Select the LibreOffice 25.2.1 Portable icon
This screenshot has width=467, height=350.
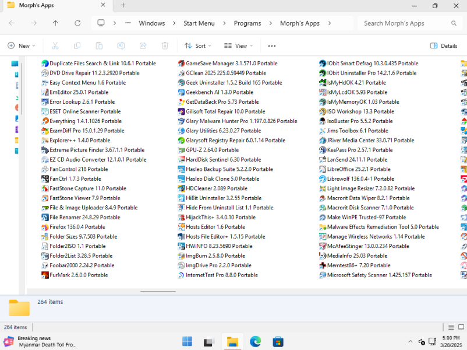click(x=322, y=169)
